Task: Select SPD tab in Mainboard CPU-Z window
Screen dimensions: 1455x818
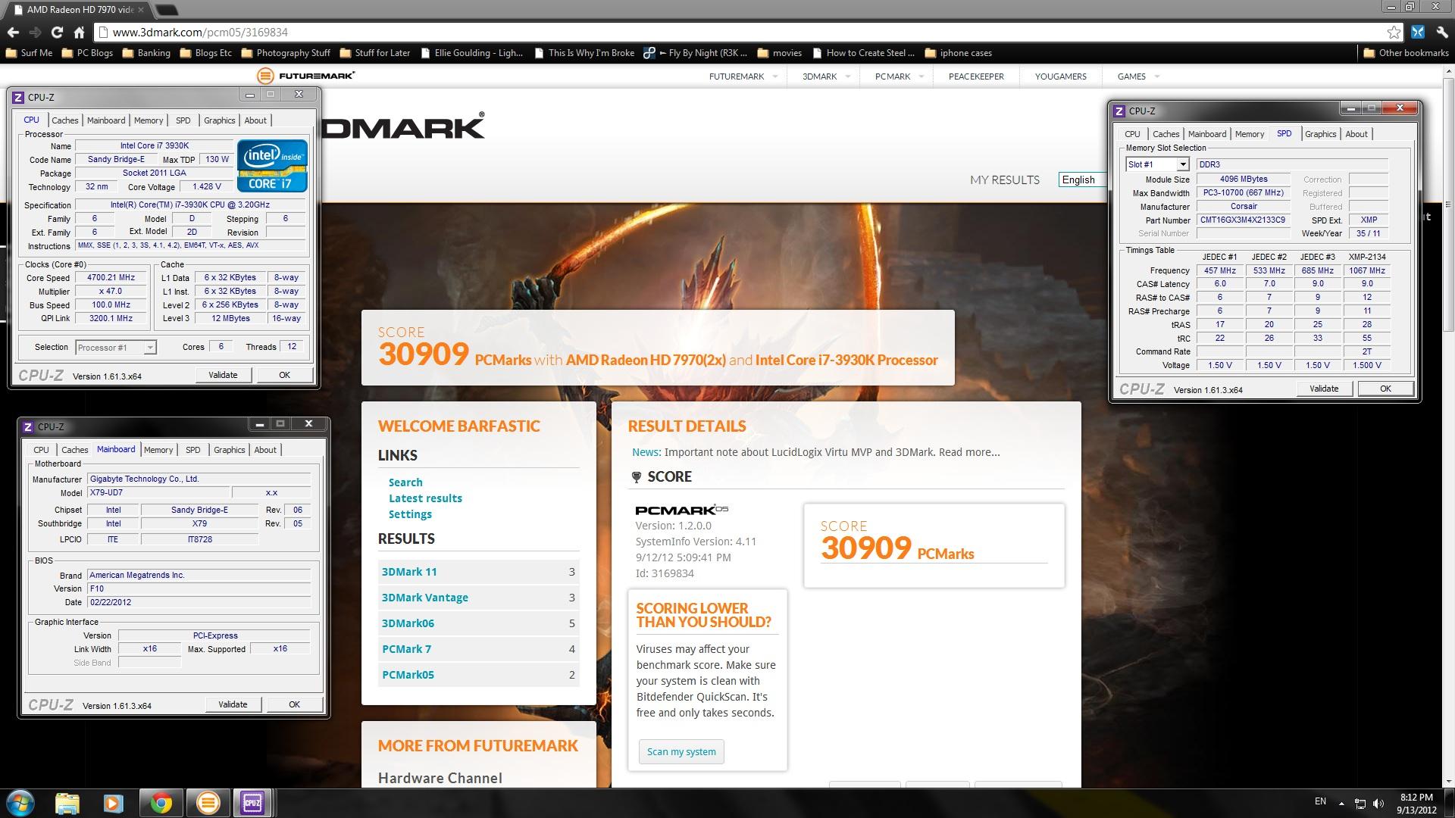Action: click(193, 450)
